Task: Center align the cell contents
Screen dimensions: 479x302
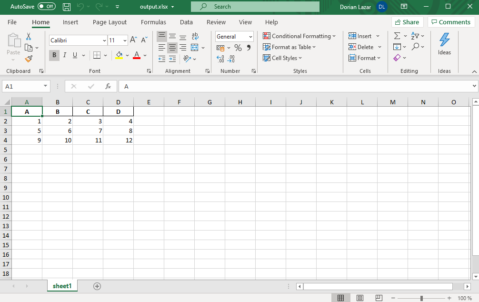Action: coord(172,47)
